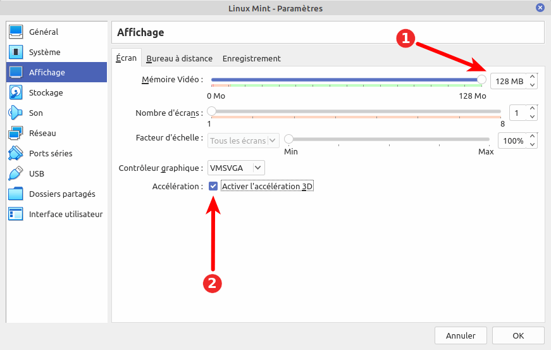Confirm settings with the OK button
Screen dimensions: 551x350
pyautogui.click(x=518, y=335)
